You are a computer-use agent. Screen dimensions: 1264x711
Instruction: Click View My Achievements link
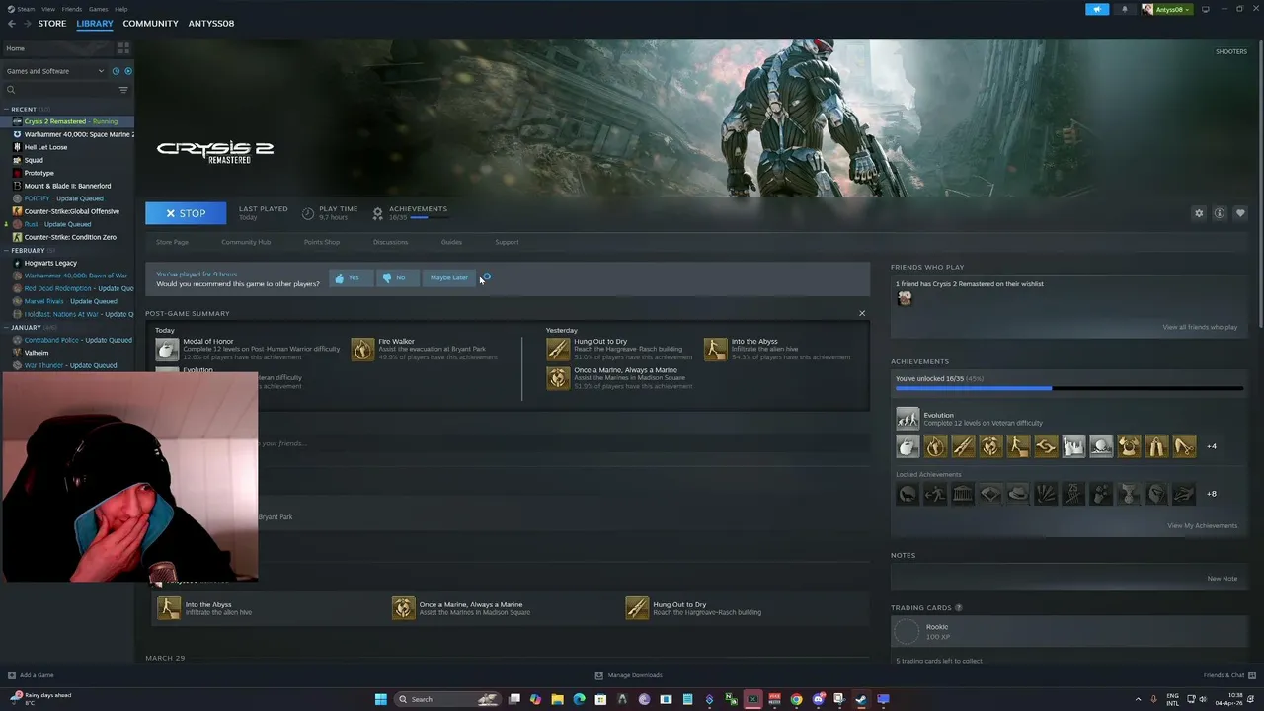pos(1202,525)
